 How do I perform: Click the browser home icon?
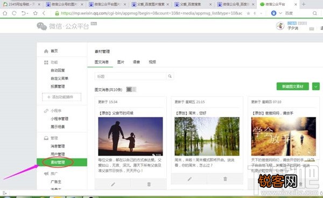click(5, 13)
